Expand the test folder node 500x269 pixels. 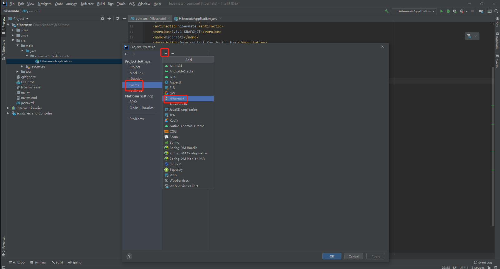point(17,72)
